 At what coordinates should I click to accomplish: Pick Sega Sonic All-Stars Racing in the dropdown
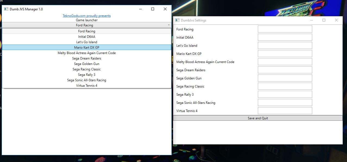coord(87,80)
